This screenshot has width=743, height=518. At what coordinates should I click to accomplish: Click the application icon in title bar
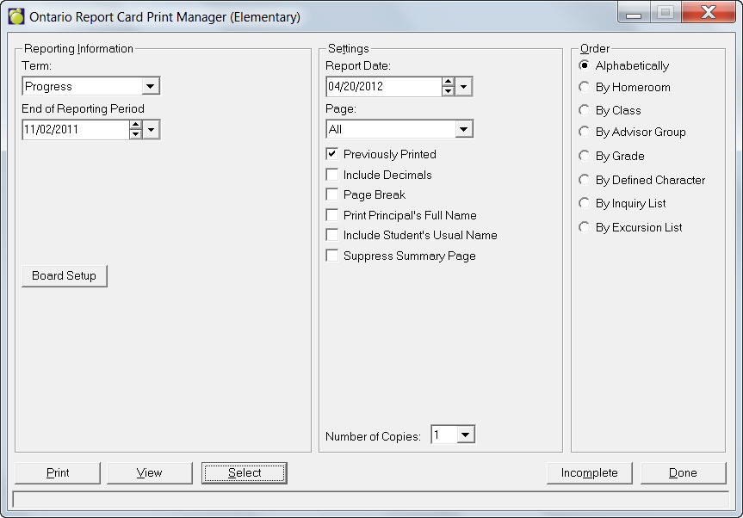coord(16,16)
